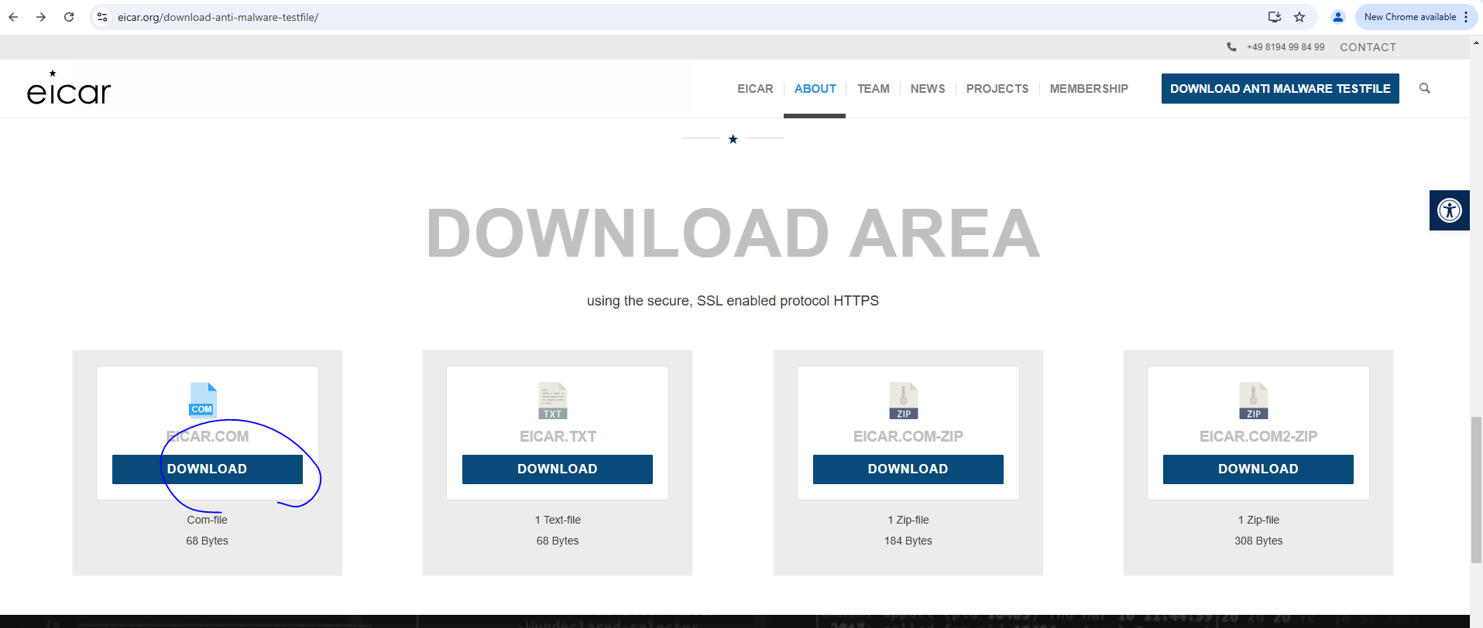This screenshot has width=1483, height=628.
Task: Download the EICAR.TXT file
Action: 558,469
